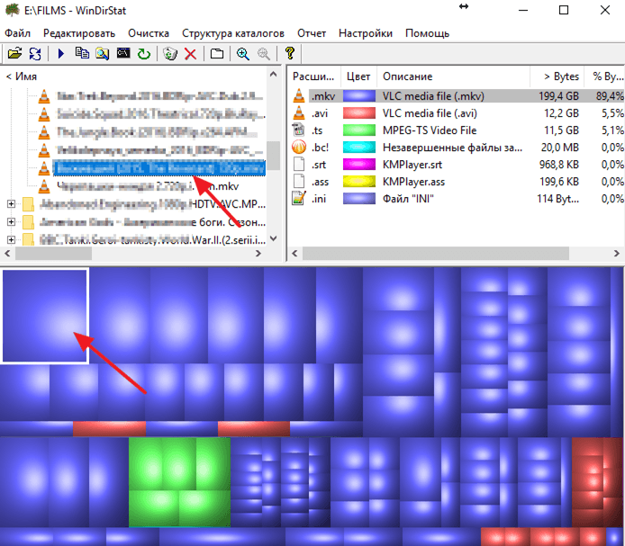Expand the American Gods folder node
This screenshot has width=625, height=546.
coord(11,221)
